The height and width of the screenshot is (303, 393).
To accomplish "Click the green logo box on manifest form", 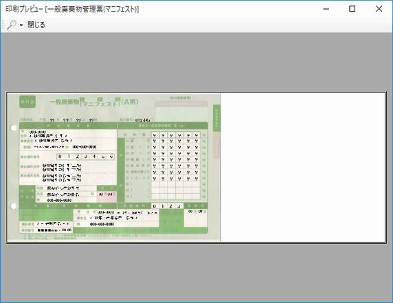I will [27, 102].
